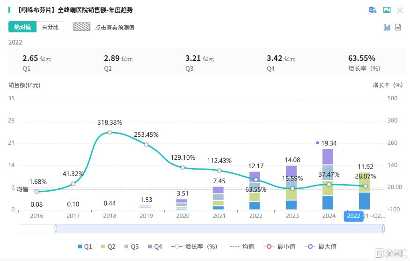Toggle 最小值 marker in the legend
The width and height of the screenshot is (410, 261).
[279, 246]
